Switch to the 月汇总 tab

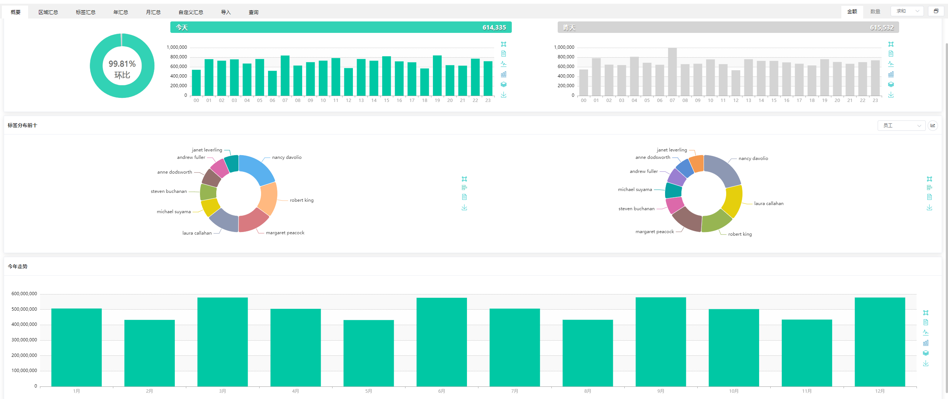click(x=153, y=12)
